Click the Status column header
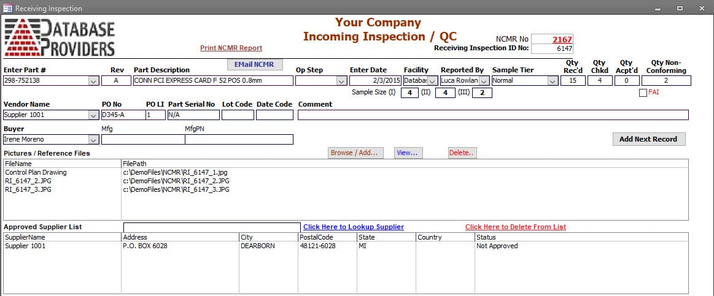714x296 pixels. (581, 237)
